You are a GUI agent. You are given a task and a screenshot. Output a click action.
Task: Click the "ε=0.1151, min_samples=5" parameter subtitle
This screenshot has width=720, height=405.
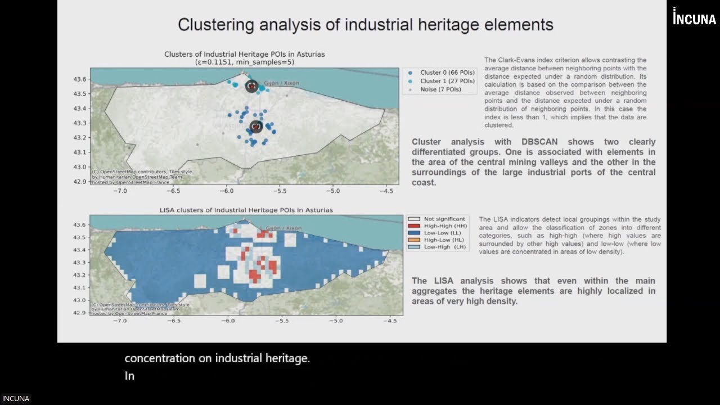coord(244,62)
